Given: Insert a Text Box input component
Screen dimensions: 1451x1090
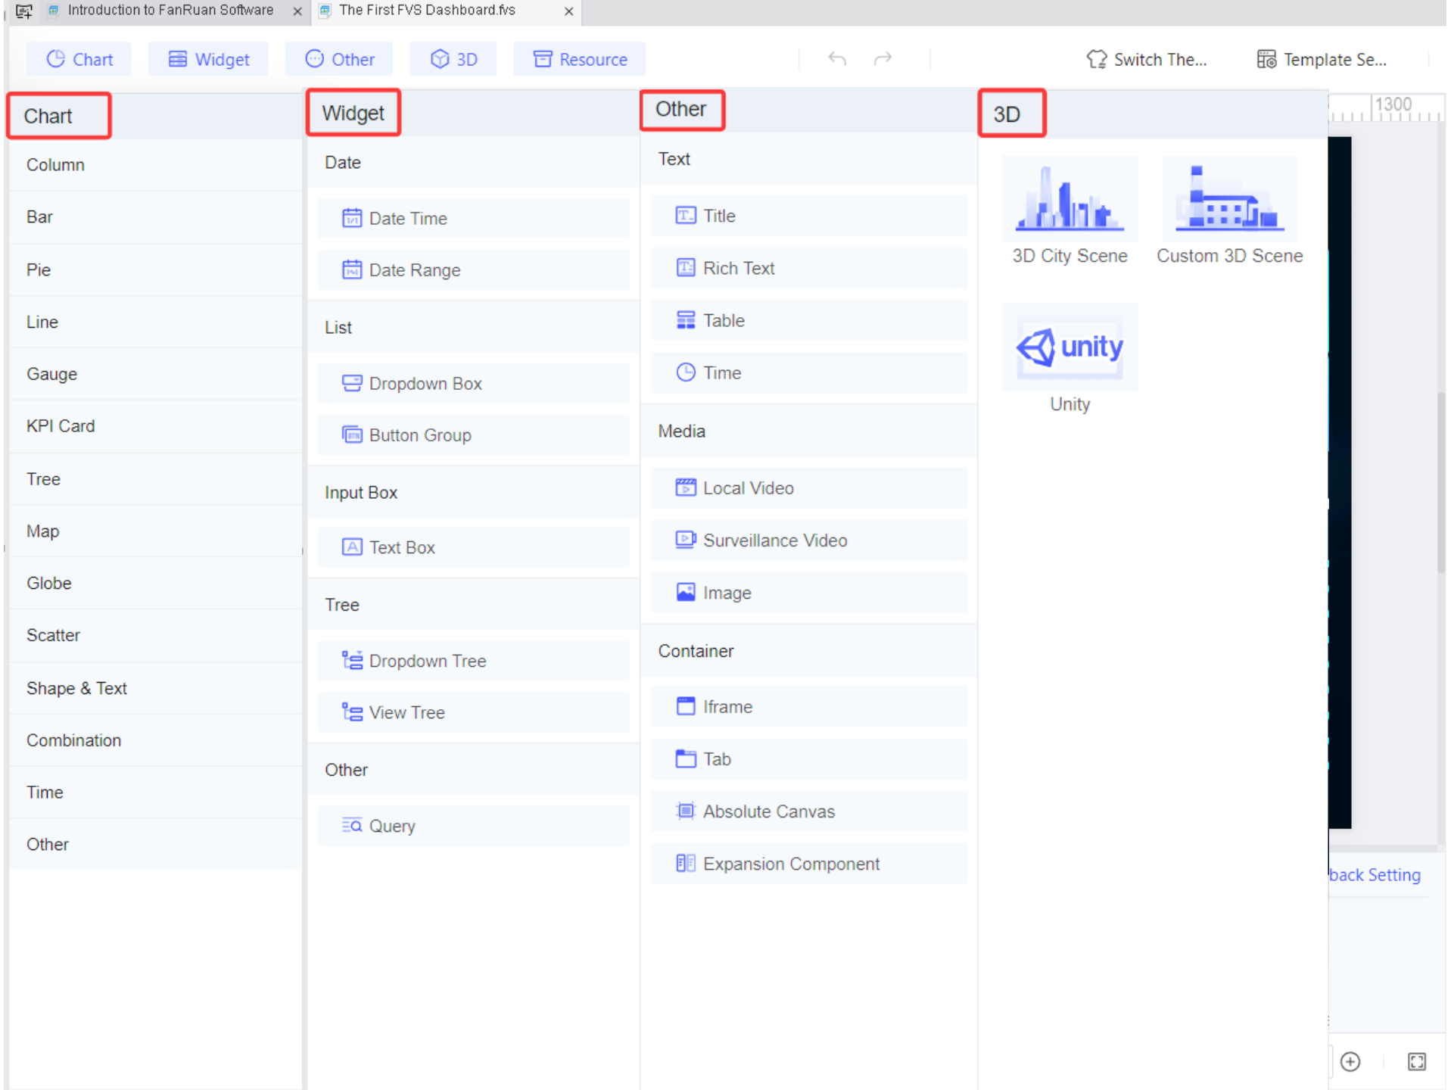Looking at the screenshot, I should click(402, 547).
